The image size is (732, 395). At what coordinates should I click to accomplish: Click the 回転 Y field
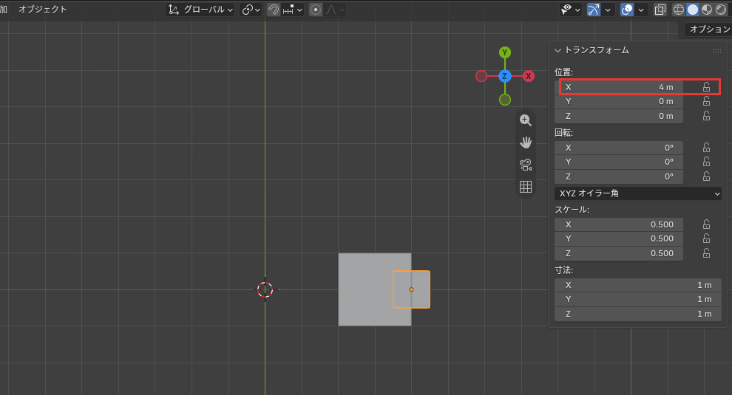coord(619,162)
